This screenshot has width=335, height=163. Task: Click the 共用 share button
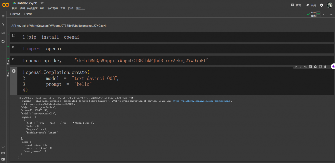(311, 5)
